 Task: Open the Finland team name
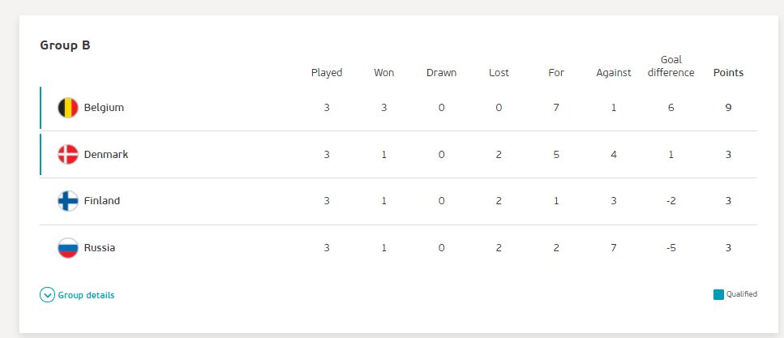point(102,201)
